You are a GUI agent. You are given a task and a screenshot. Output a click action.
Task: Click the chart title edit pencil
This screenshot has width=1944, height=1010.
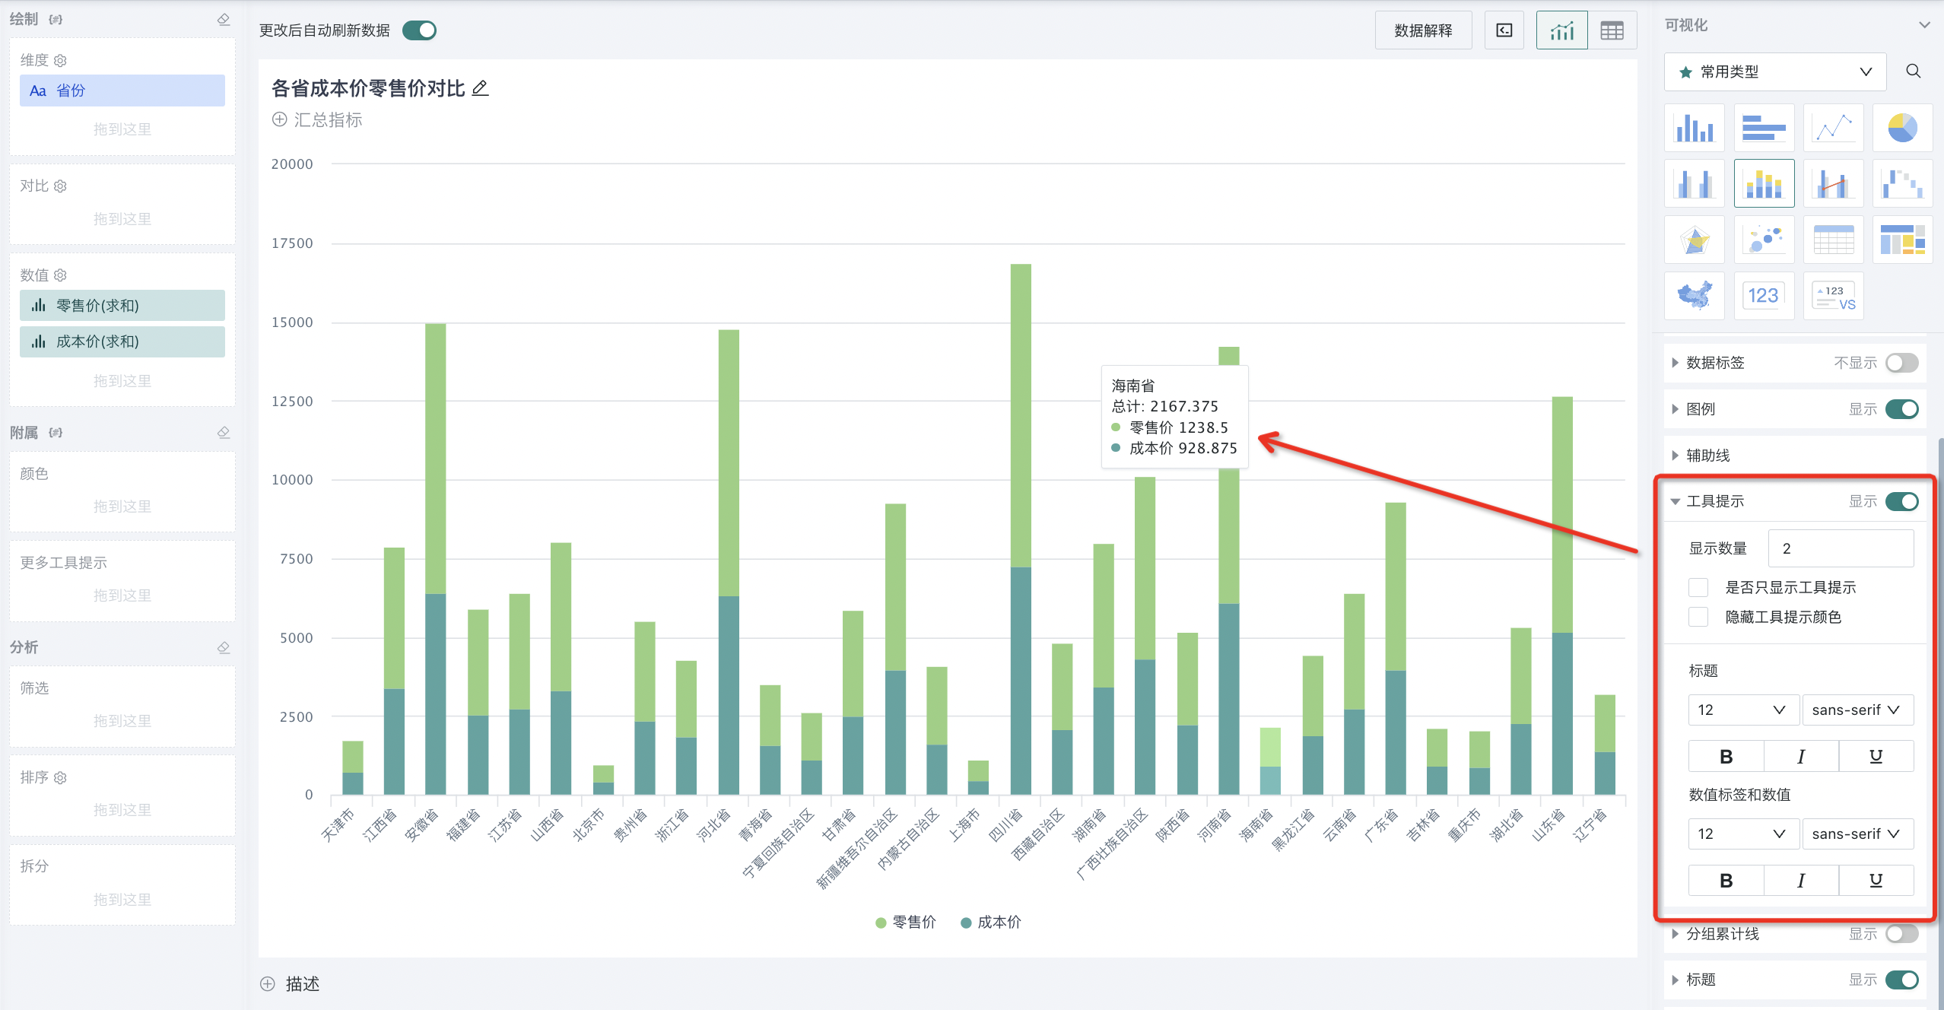(x=480, y=88)
